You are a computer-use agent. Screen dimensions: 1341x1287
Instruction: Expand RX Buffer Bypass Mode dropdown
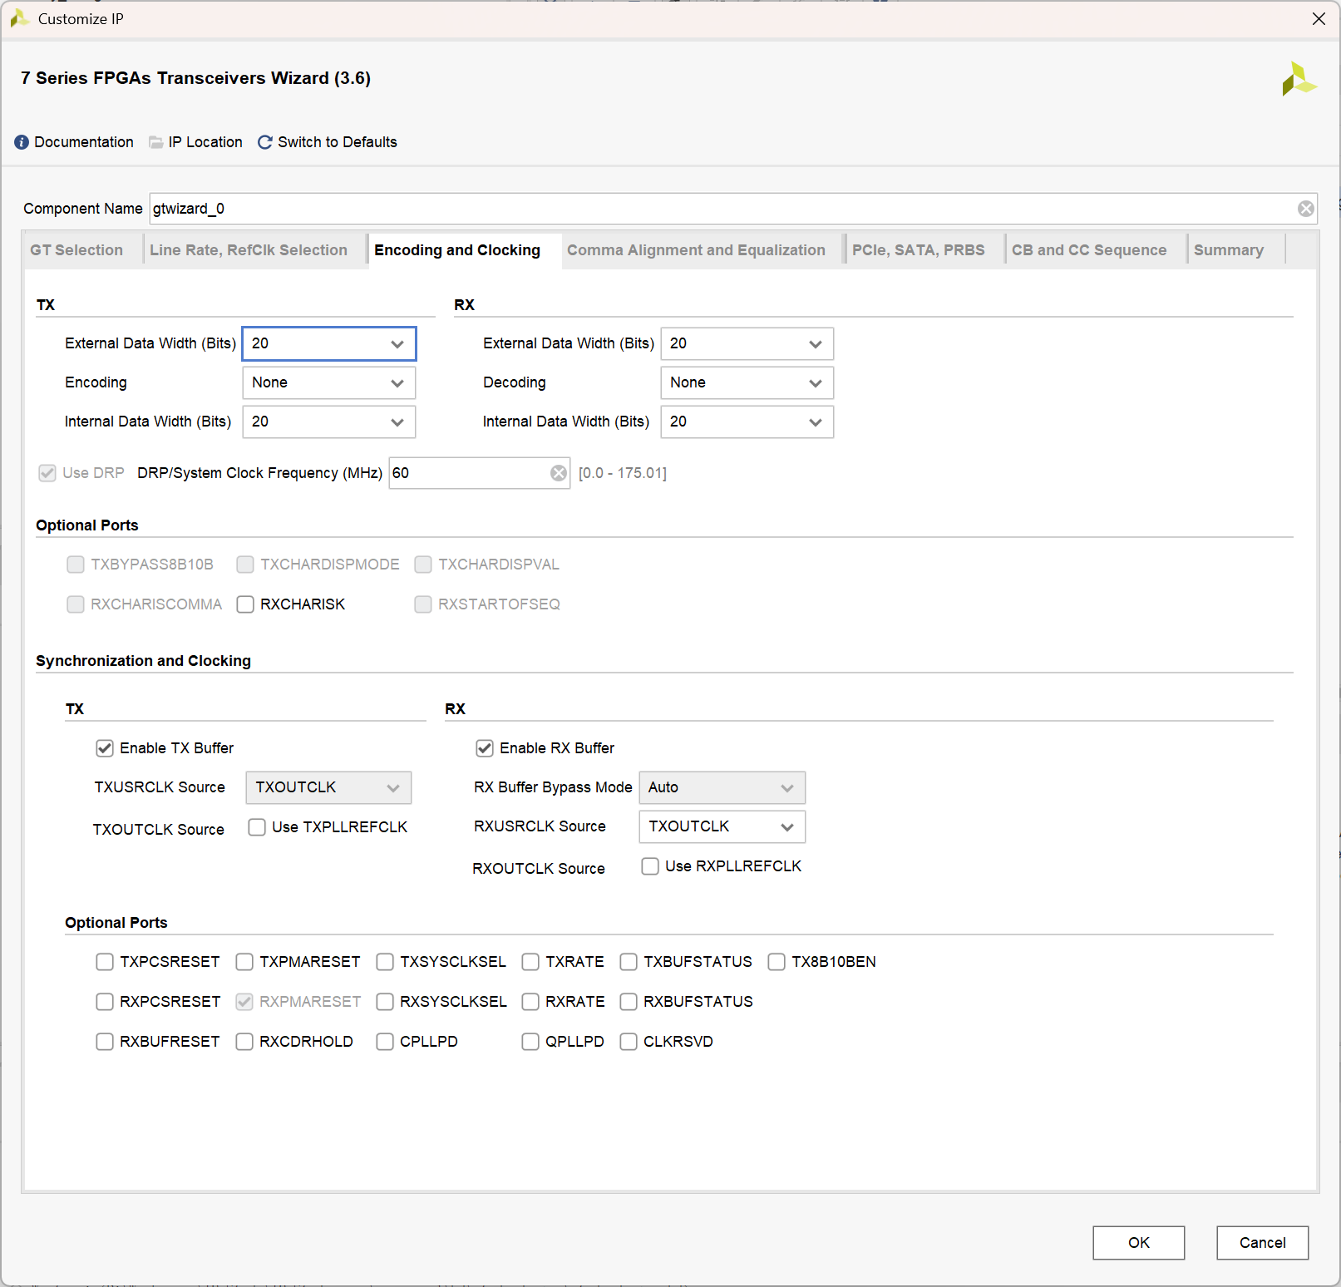722,787
